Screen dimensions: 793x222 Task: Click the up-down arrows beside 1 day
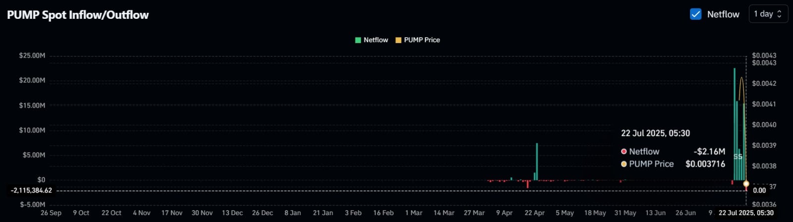coord(779,14)
